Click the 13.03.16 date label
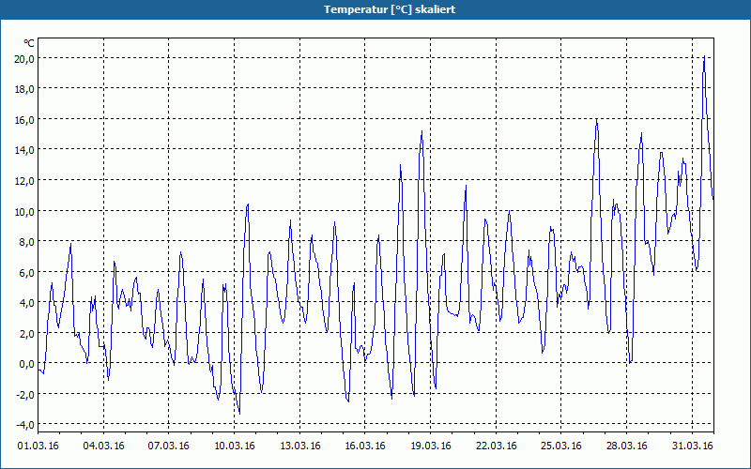Image resolution: width=751 pixels, height=469 pixels. (299, 446)
